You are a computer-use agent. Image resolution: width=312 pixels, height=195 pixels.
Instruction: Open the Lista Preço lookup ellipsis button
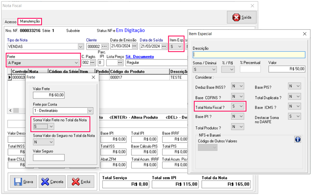tap(120, 63)
